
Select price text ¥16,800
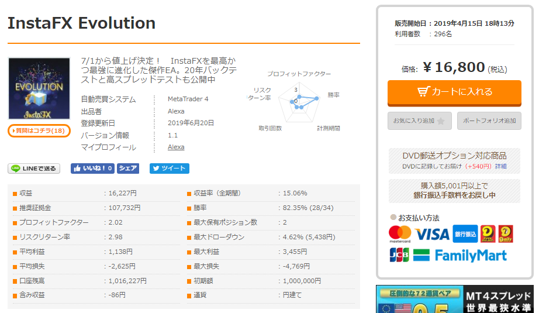[454, 67]
